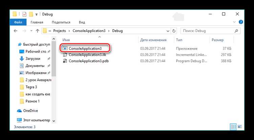Click the Приложение type cell

pos(187,48)
